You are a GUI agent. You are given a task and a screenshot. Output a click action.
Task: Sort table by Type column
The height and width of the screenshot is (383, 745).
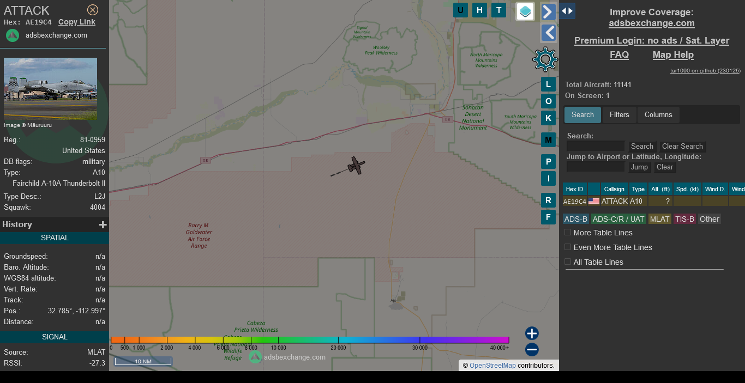[x=638, y=189]
